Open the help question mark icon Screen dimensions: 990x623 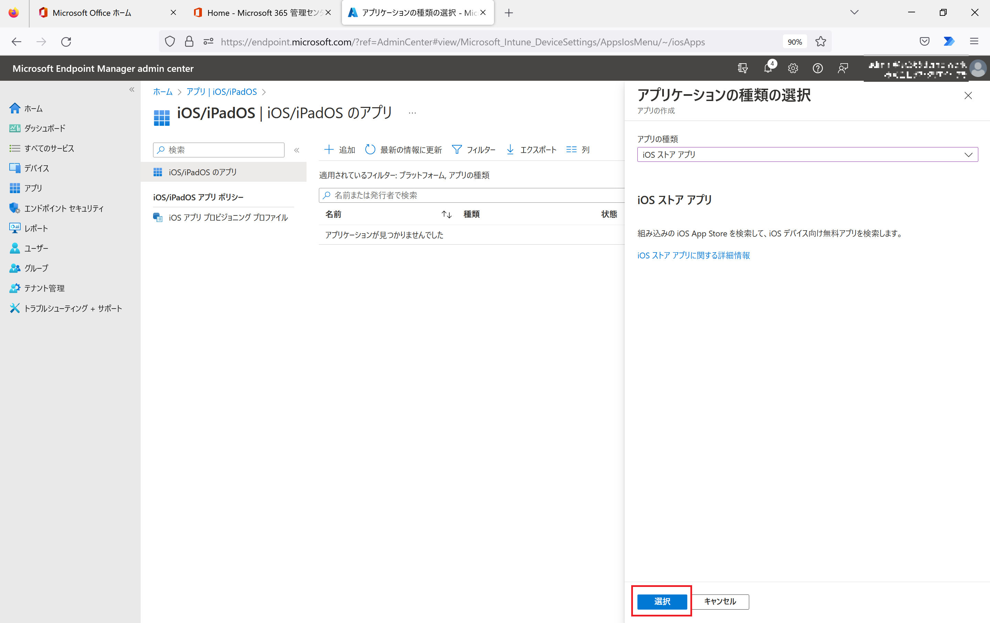point(818,68)
